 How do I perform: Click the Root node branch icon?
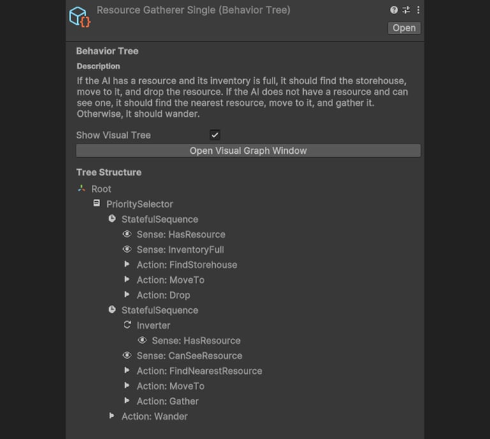(x=81, y=189)
